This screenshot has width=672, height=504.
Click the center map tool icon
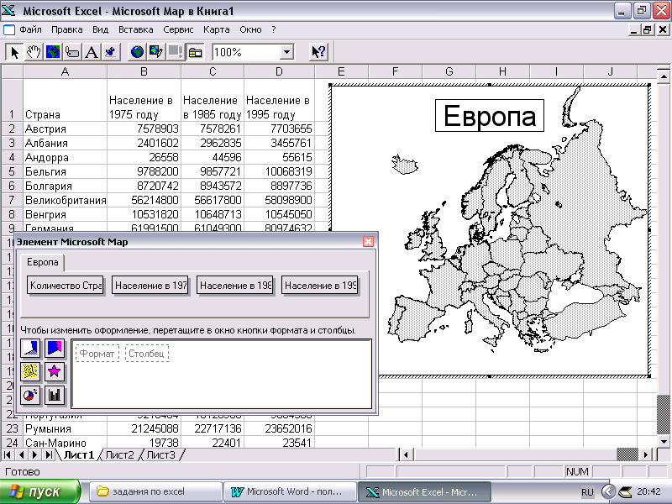53,52
